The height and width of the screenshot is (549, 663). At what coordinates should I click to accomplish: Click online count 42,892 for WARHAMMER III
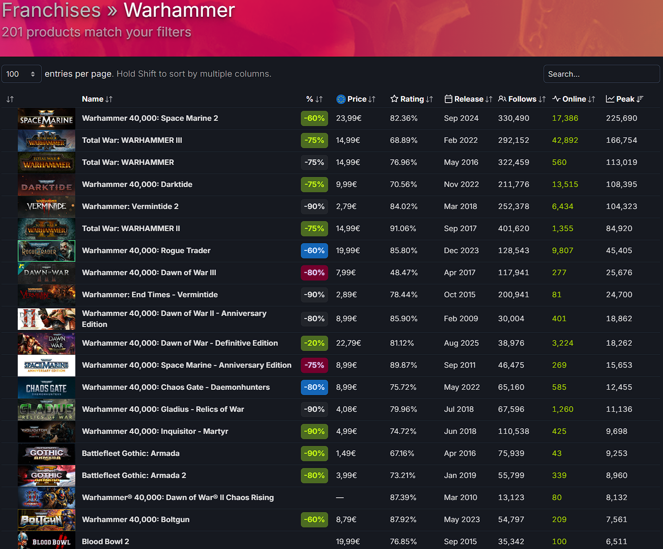pyautogui.click(x=565, y=140)
